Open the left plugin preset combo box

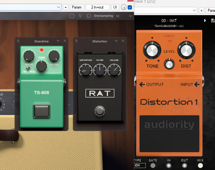(31, 7)
